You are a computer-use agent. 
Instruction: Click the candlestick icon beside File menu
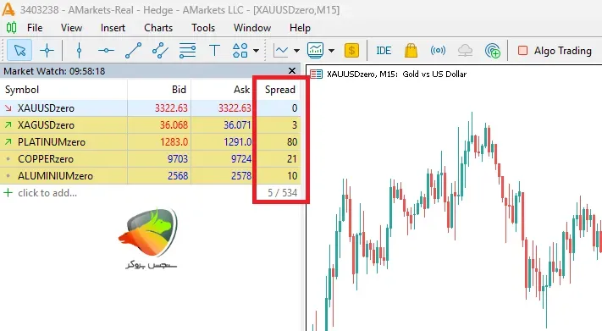pyautogui.click(x=12, y=28)
